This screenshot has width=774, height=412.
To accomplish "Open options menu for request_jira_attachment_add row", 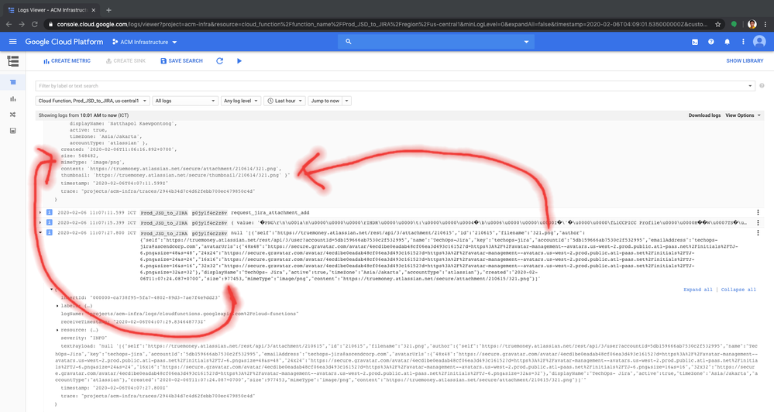I will point(758,213).
